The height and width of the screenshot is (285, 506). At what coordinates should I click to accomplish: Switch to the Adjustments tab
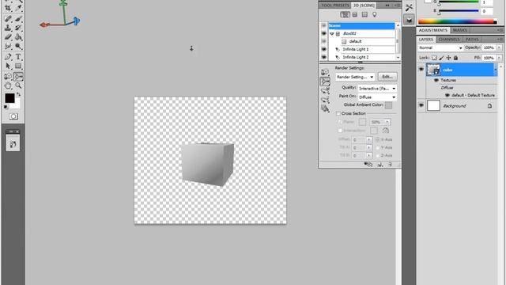coord(433,30)
